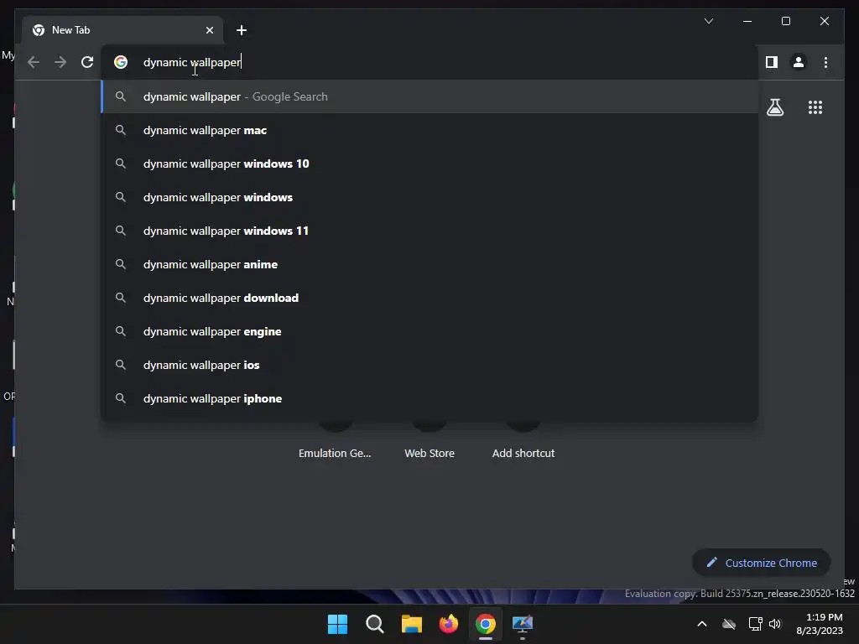This screenshot has width=859, height=644.
Task: Click the Chrome taskbar icon
Action: (x=486, y=624)
